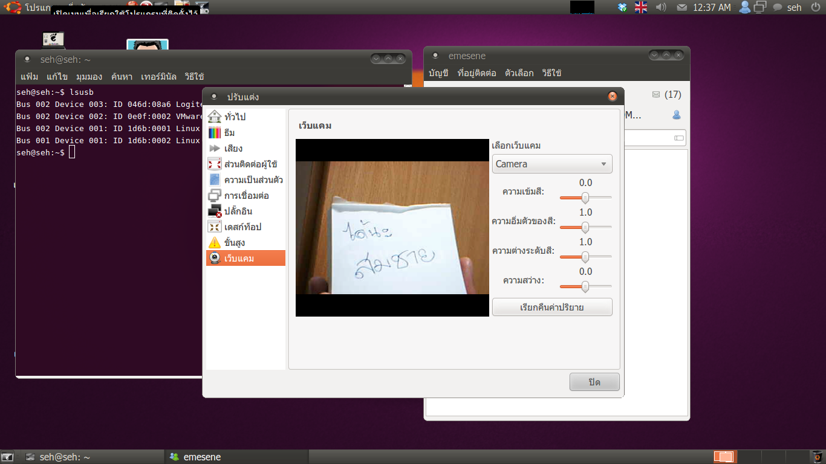Switch to seh@seh terminal taskbar button

pos(94,457)
